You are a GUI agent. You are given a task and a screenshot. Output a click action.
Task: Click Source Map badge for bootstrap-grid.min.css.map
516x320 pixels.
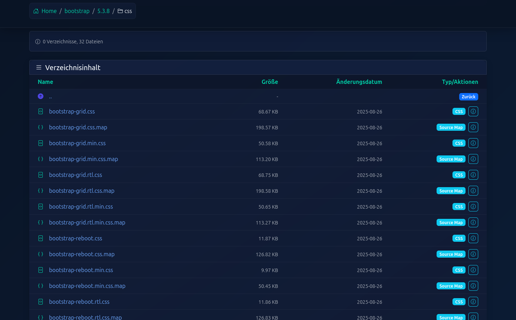[x=451, y=159]
